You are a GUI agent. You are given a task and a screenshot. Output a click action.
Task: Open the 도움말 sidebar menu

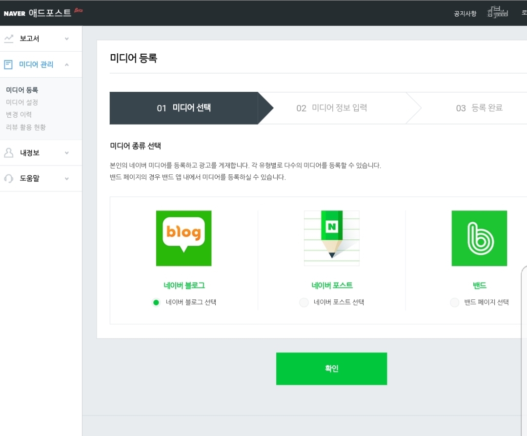[41, 179]
